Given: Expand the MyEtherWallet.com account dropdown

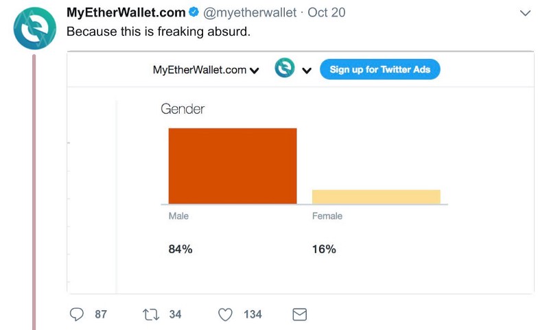Looking at the screenshot, I should 206,70.
